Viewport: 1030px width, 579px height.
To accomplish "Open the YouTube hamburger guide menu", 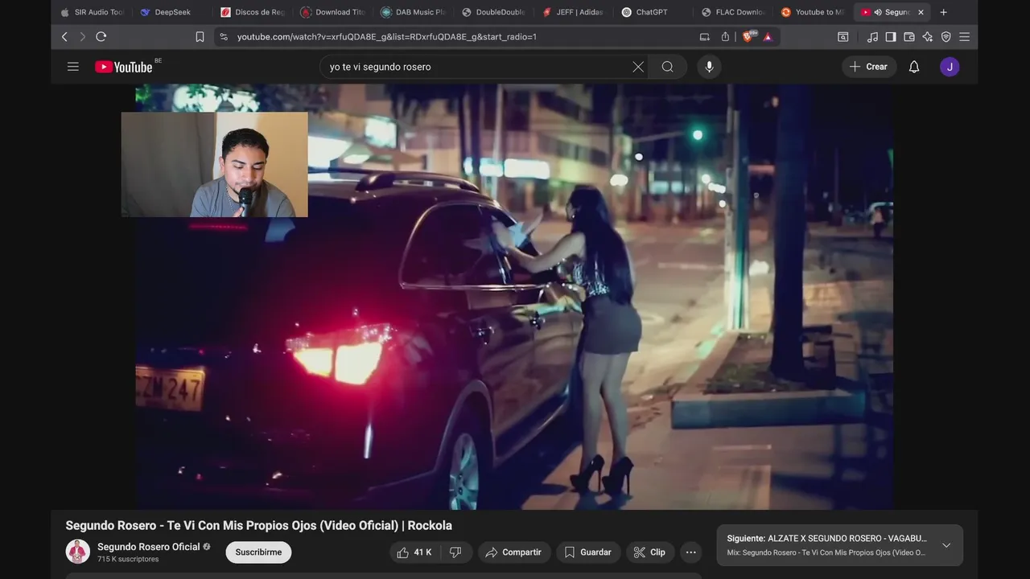I will coord(73,67).
